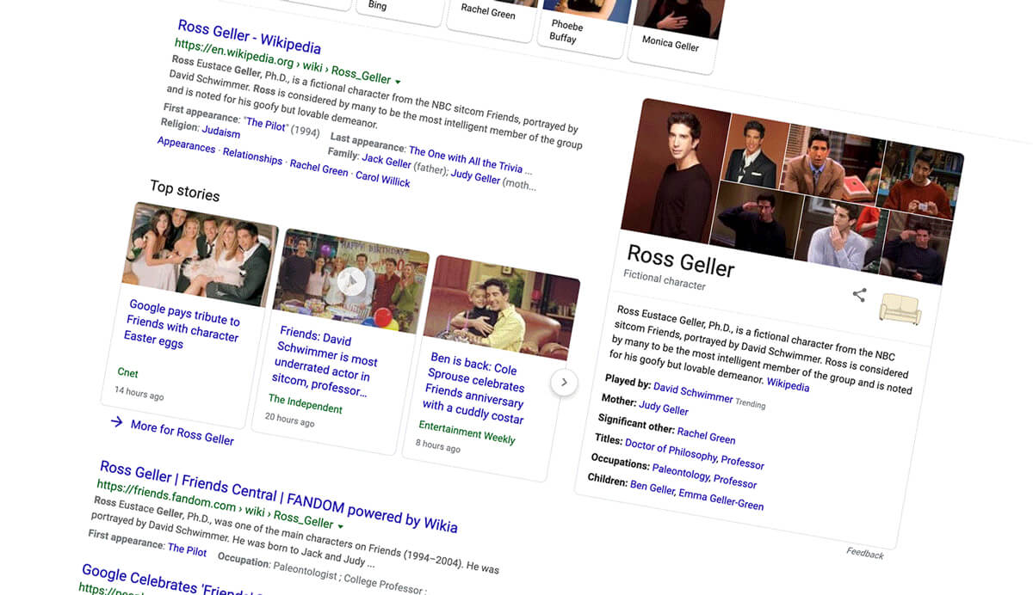Click the Friends couch easter egg icon
1033x595 pixels.
pos(900,309)
